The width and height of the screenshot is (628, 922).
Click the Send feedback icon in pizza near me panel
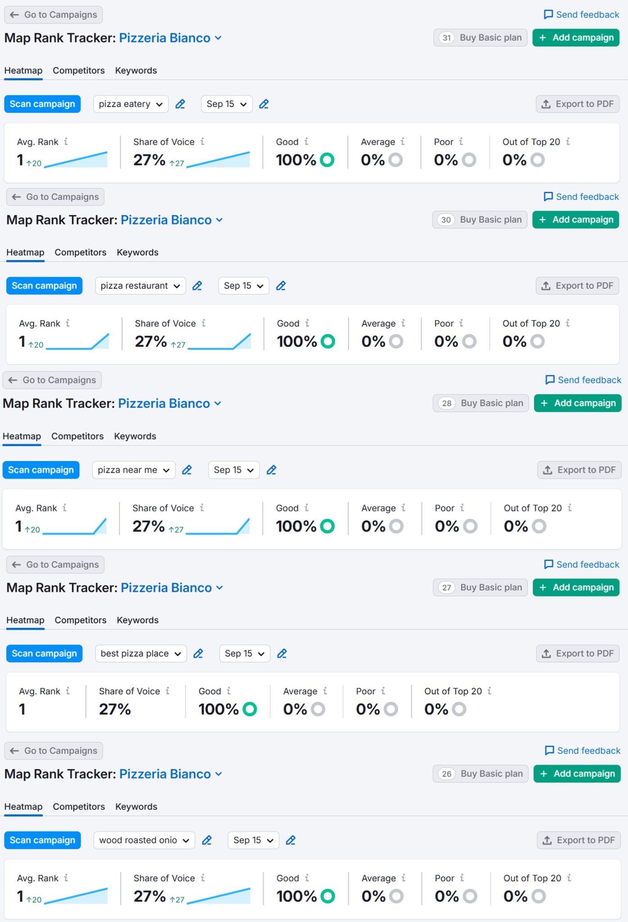click(x=550, y=380)
